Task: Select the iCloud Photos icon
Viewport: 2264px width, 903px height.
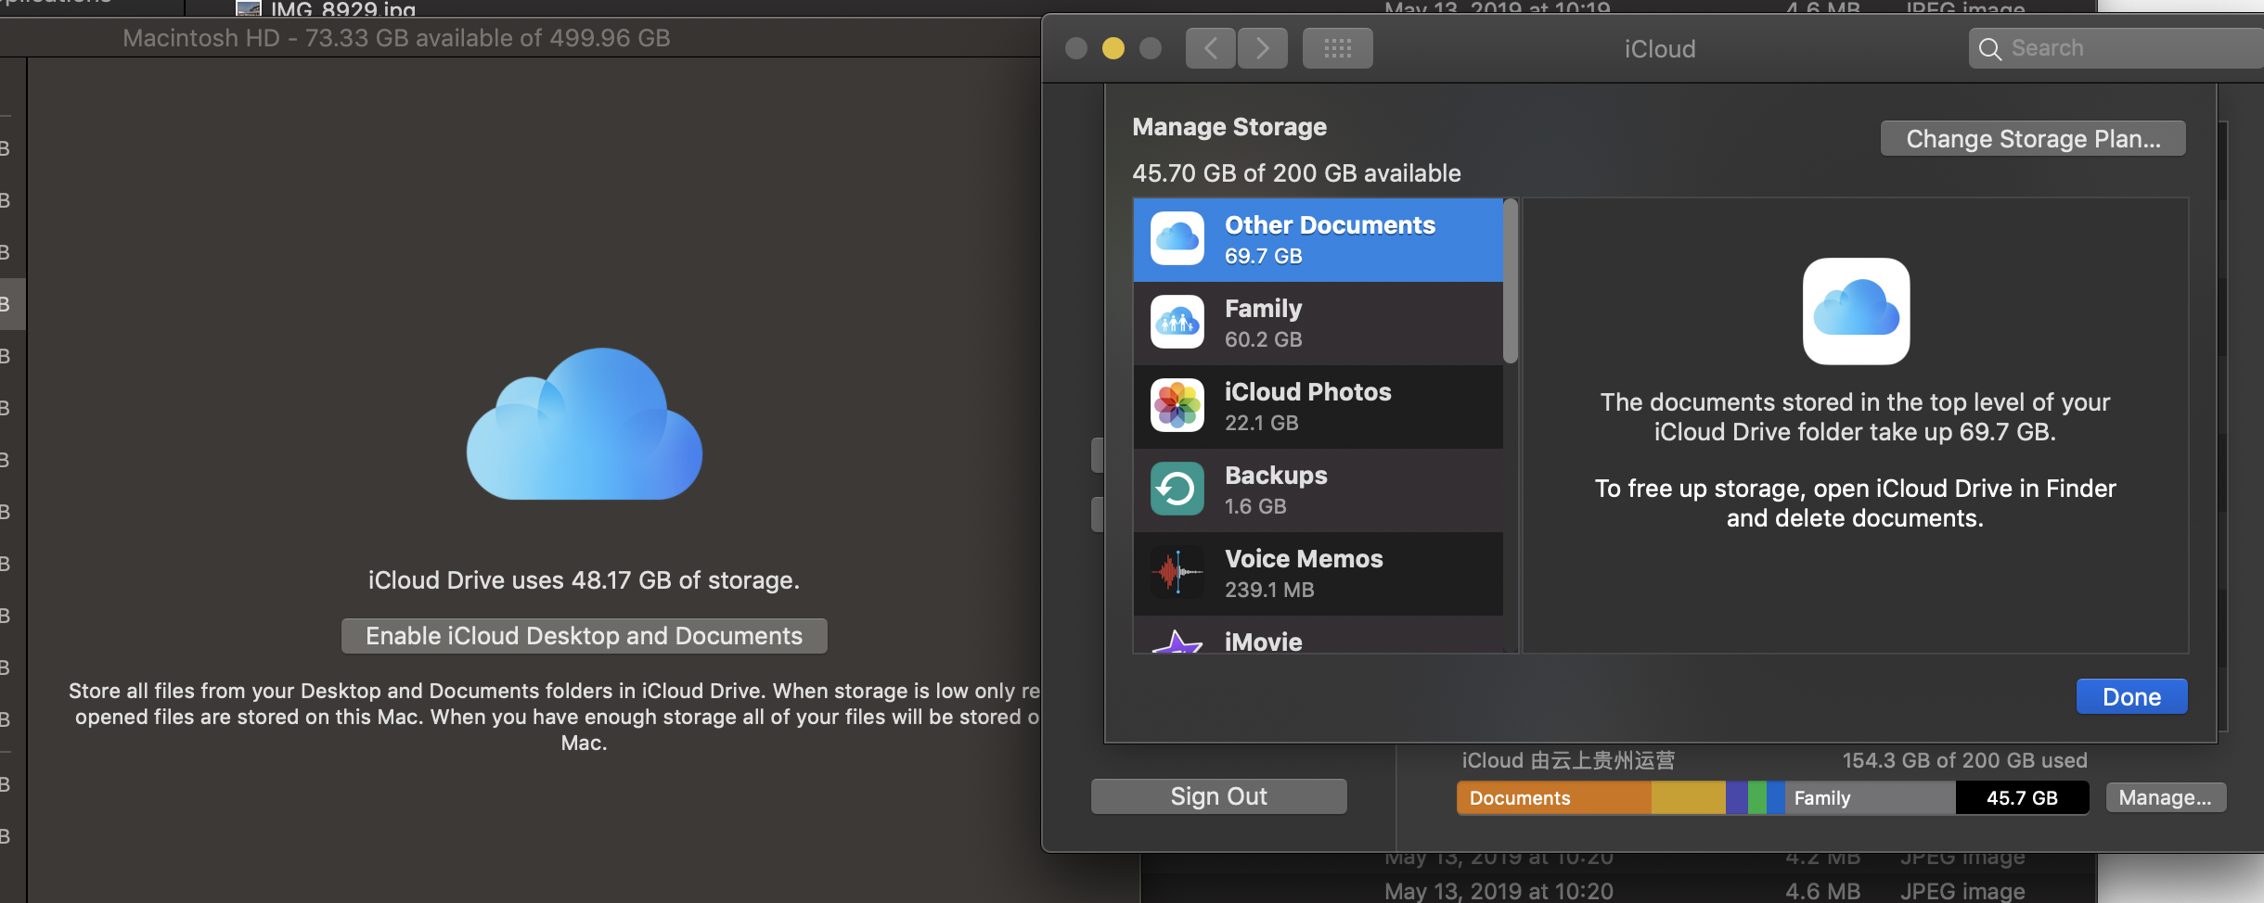Action: [x=1177, y=406]
